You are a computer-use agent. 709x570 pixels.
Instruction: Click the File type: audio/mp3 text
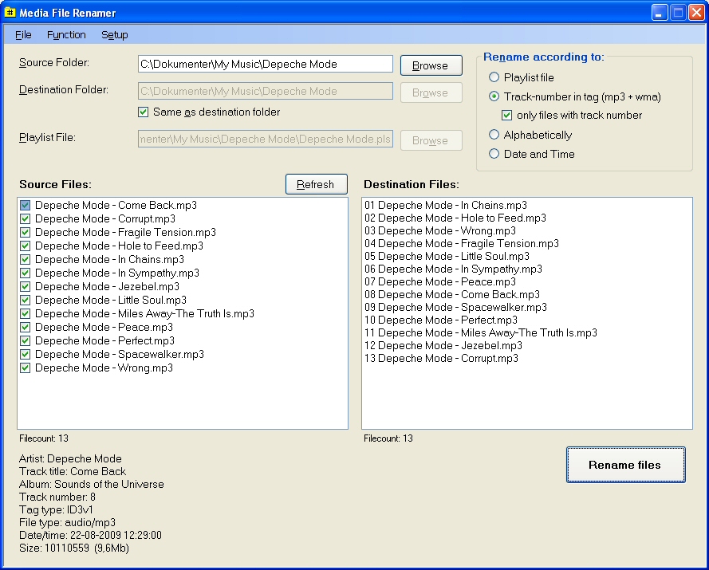pyautogui.click(x=67, y=522)
